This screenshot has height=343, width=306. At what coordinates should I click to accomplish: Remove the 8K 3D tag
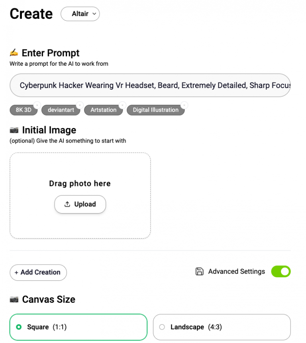[37, 105]
